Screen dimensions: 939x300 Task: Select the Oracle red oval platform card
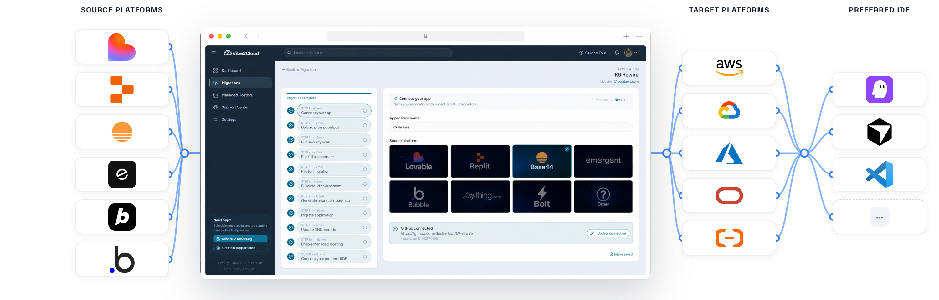click(729, 196)
